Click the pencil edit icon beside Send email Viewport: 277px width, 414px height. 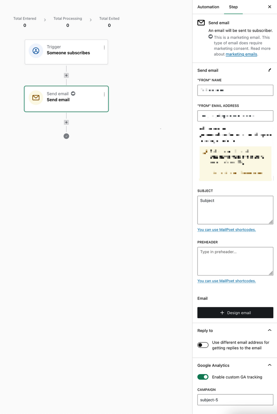[x=269, y=70]
